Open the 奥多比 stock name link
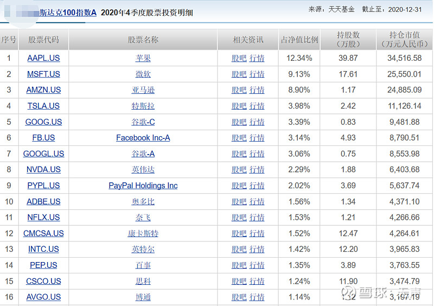 click(143, 202)
